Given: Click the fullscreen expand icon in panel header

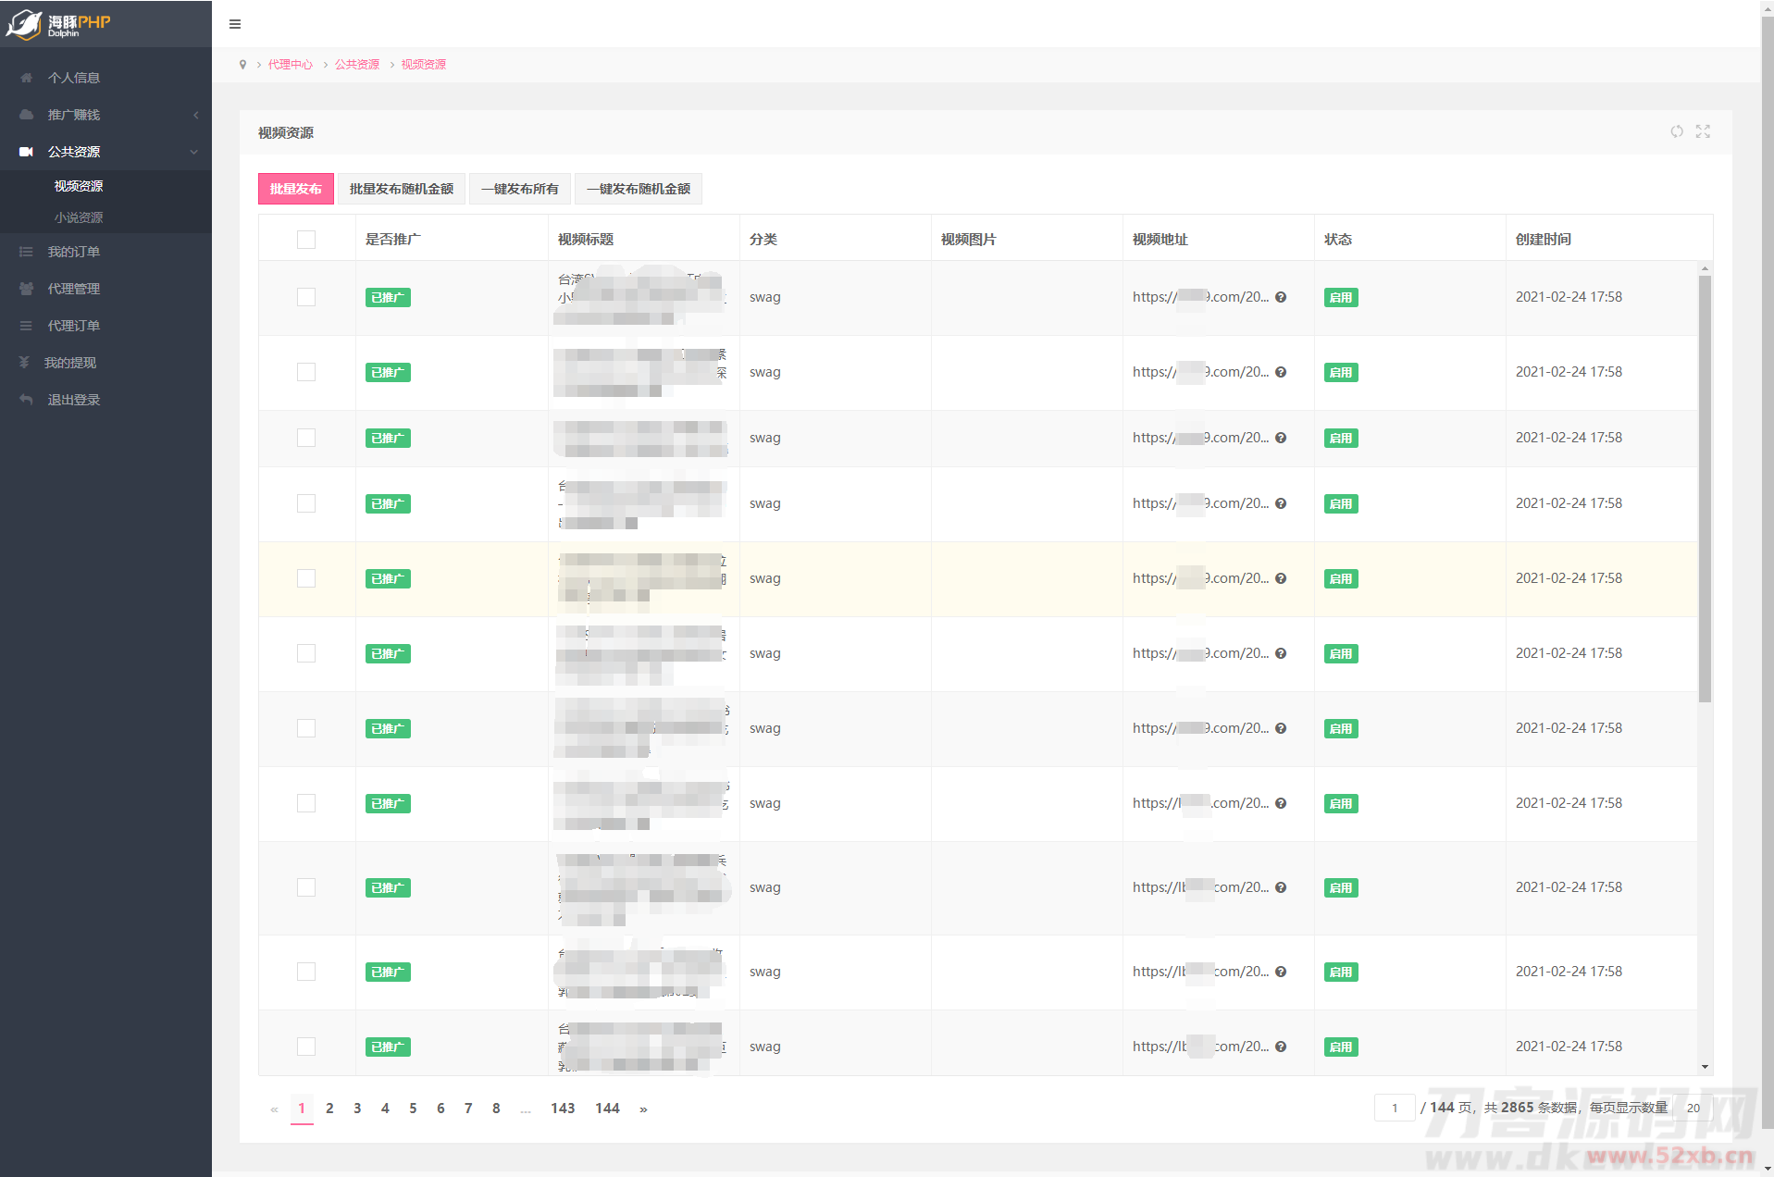Looking at the screenshot, I should click(x=1703, y=131).
